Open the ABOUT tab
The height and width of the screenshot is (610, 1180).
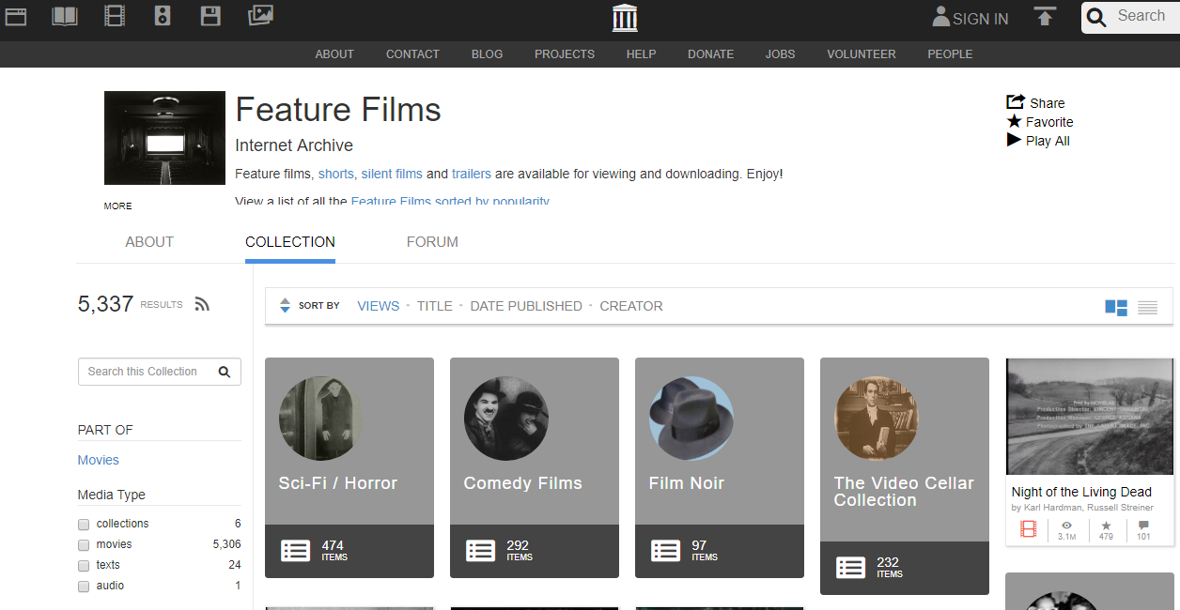pos(149,241)
